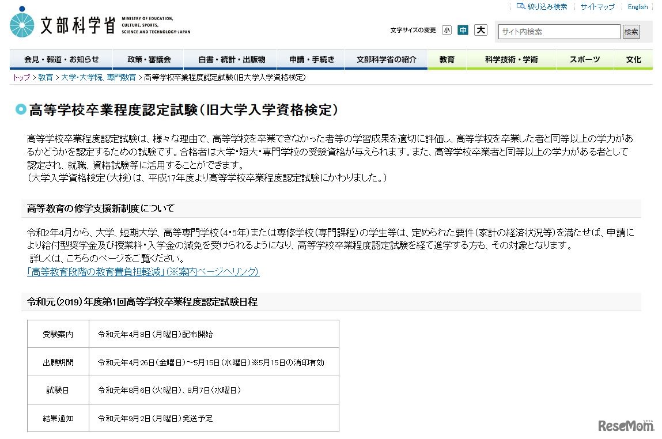
Task: Click the 検索 search button
Action: pos(631,32)
